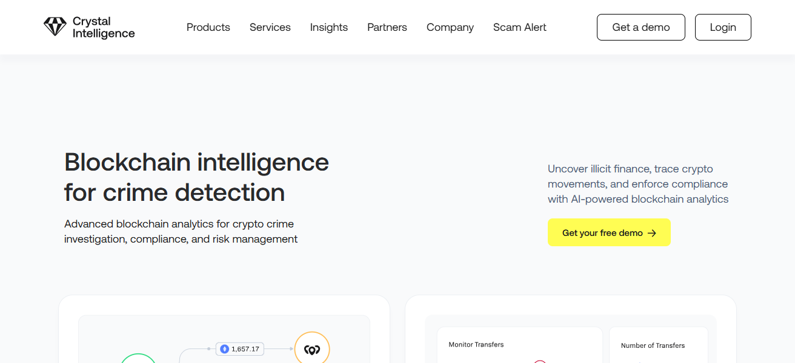795x363 pixels.
Task: Click the yellow Get your free demo button
Action: tap(609, 232)
